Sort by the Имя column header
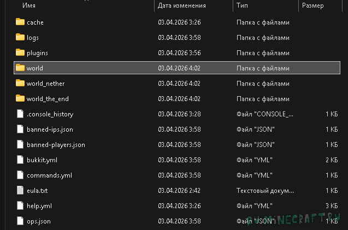Image resolution: width=348 pixels, height=230 pixels. pos(29,5)
